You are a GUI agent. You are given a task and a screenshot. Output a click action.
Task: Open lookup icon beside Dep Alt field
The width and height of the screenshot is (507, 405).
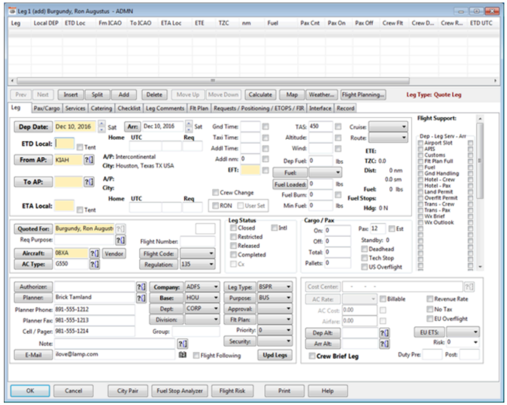click(x=384, y=333)
